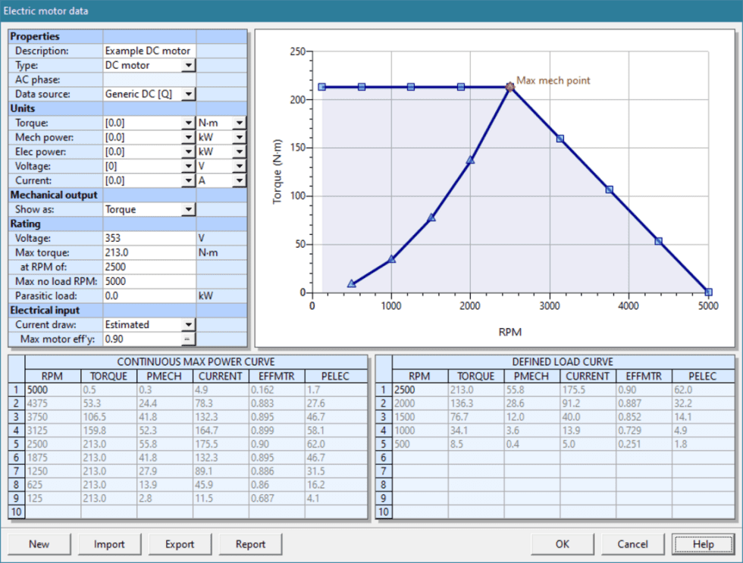Open the Show as Torque dropdown
This screenshot has height=563, width=743.
coord(188,209)
